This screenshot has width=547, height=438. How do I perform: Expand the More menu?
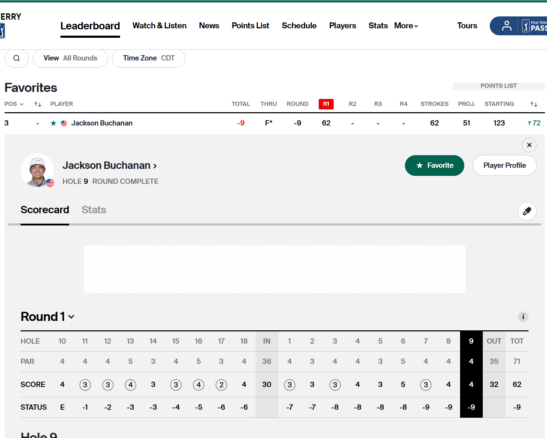click(406, 26)
